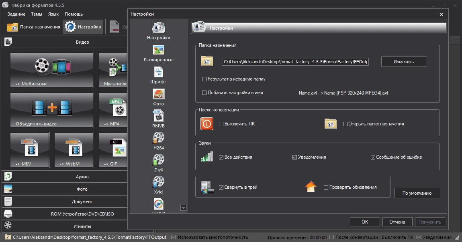This screenshot has width=462, height=242.
Task: Open the Мультиплексор tile
Action: coord(113,70)
